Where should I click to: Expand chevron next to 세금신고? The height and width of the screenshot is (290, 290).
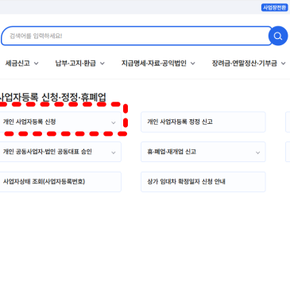click(37, 64)
